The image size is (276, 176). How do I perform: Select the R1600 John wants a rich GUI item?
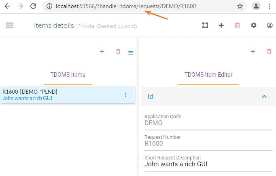click(x=61, y=95)
